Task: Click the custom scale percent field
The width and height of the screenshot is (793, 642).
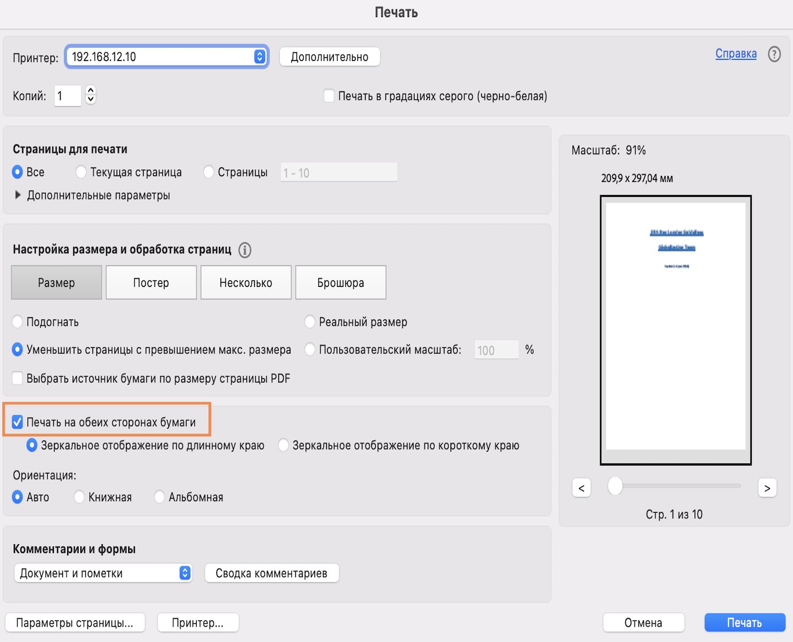Action: click(x=497, y=350)
